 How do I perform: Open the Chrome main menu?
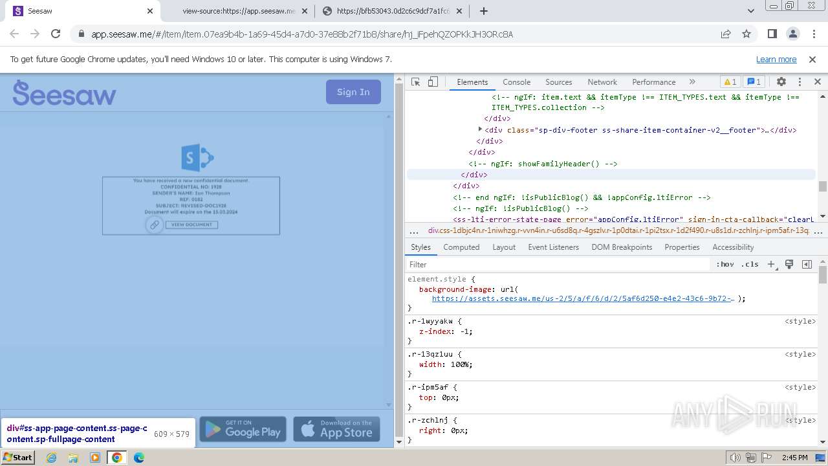tap(813, 34)
